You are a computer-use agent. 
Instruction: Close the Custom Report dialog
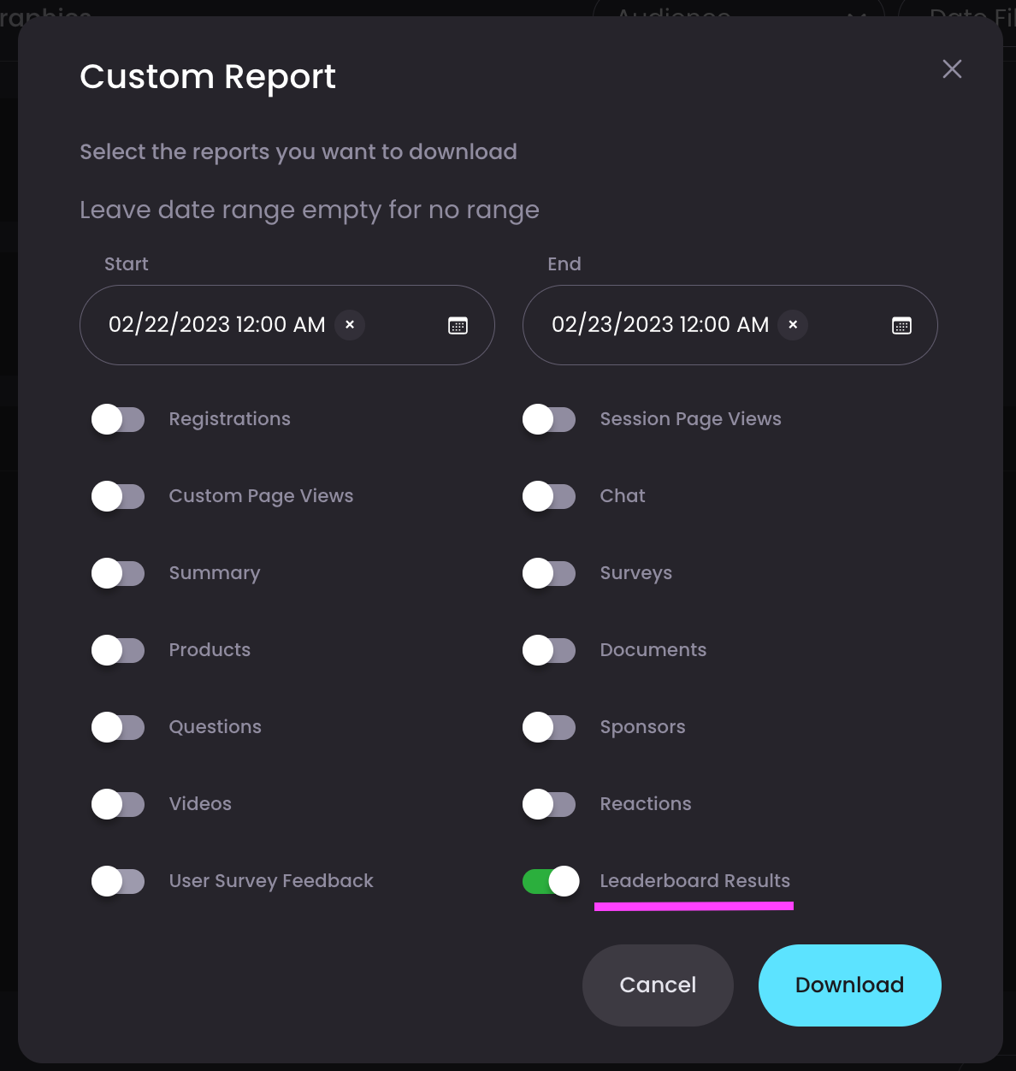952,69
